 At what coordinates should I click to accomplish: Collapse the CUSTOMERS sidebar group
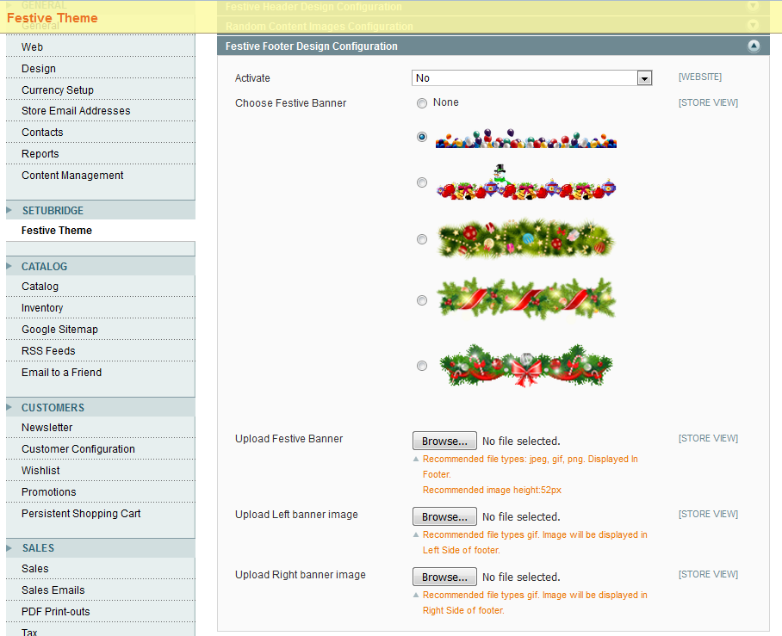(x=53, y=408)
